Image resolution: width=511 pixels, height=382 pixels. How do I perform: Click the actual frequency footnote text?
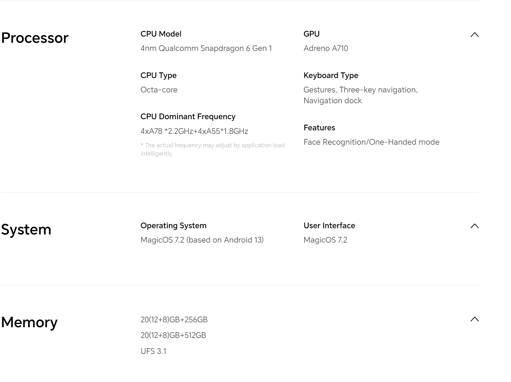point(212,149)
